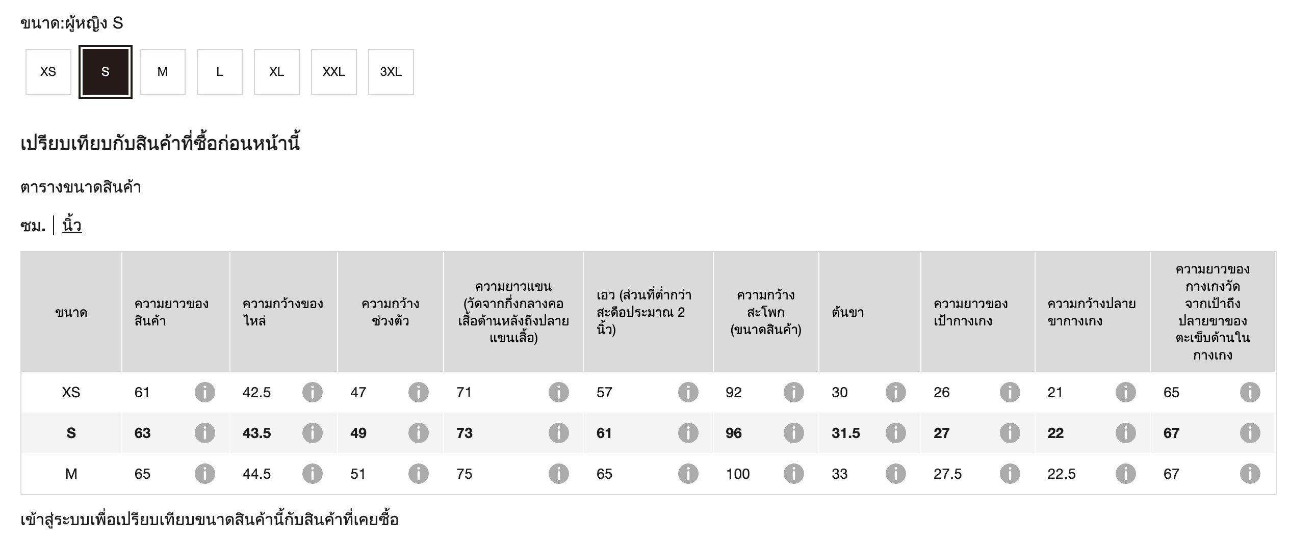1289x547 pixels.
Task: Show info for M body width 51
Action: [418, 474]
